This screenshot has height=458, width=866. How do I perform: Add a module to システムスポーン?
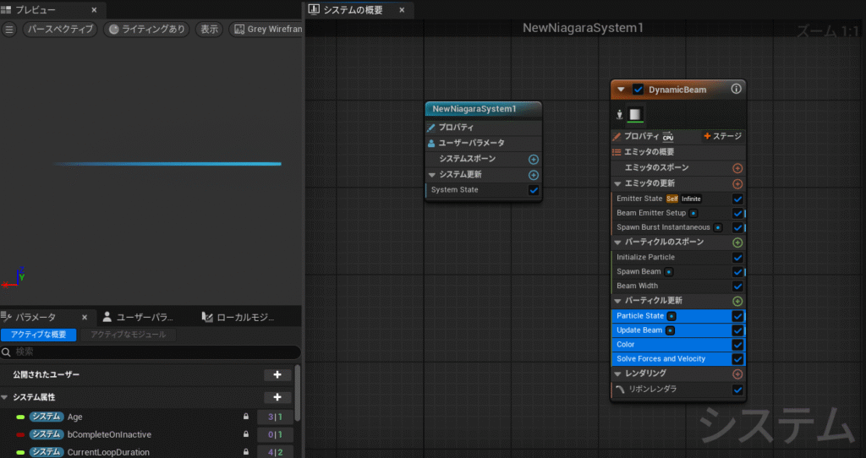(x=533, y=160)
